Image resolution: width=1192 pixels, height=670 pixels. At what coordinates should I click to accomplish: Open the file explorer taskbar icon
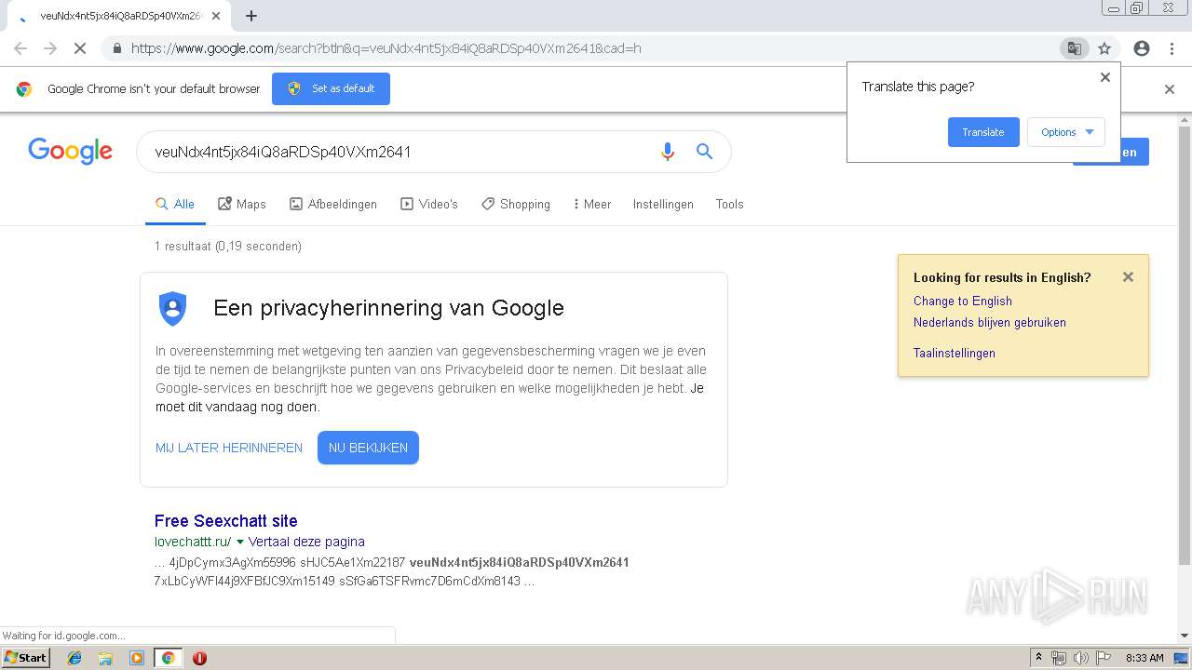click(105, 658)
